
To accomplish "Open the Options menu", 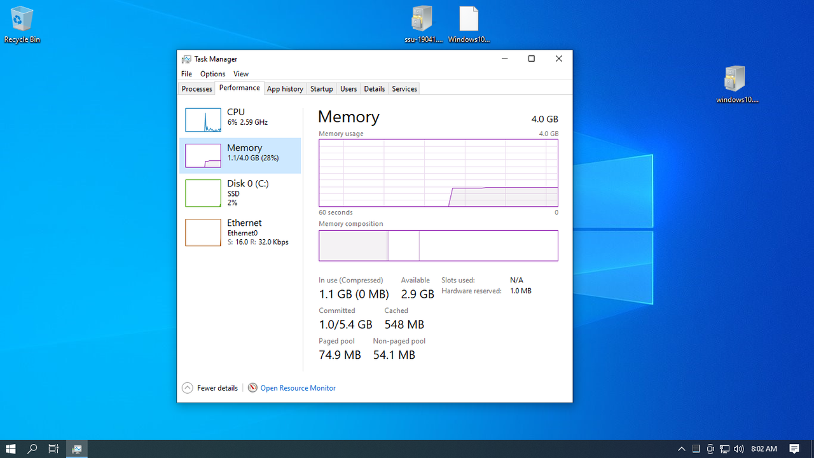I will 212,74.
